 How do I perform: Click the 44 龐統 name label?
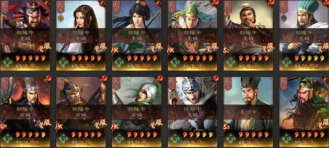[249, 67]
